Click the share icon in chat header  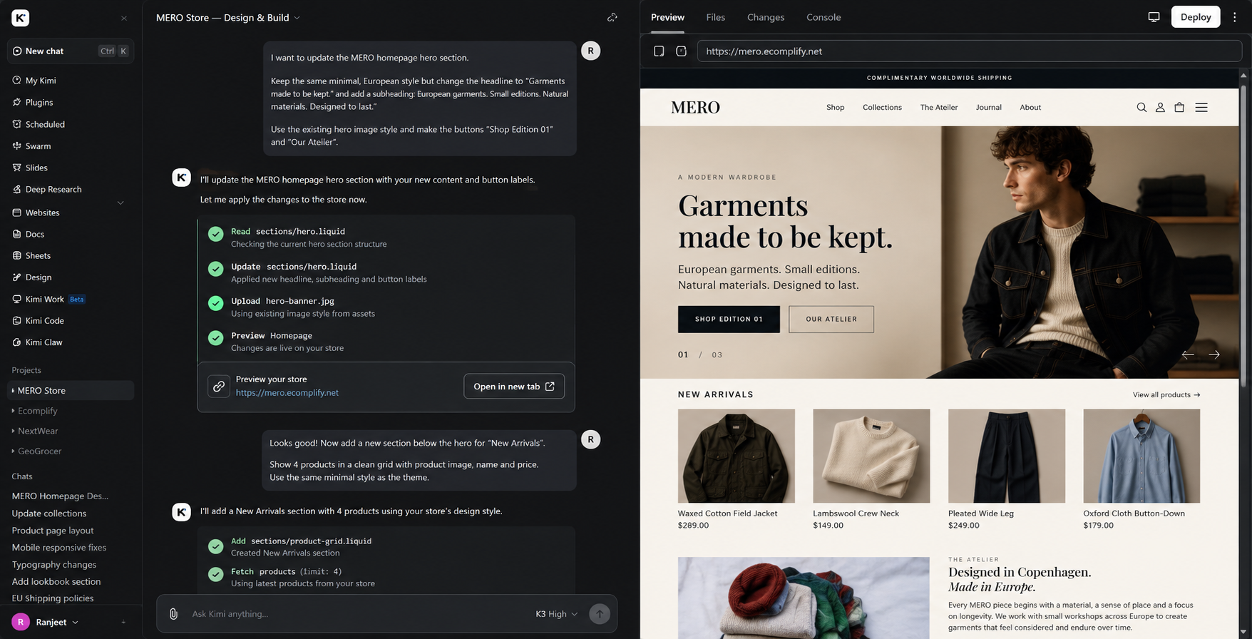point(612,18)
